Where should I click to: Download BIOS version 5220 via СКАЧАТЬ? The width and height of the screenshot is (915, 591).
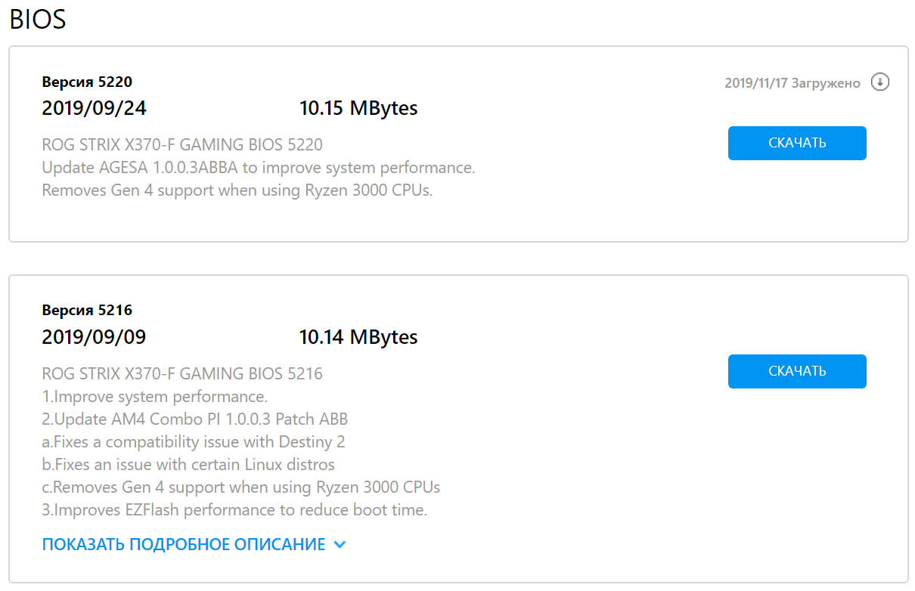pos(796,143)
